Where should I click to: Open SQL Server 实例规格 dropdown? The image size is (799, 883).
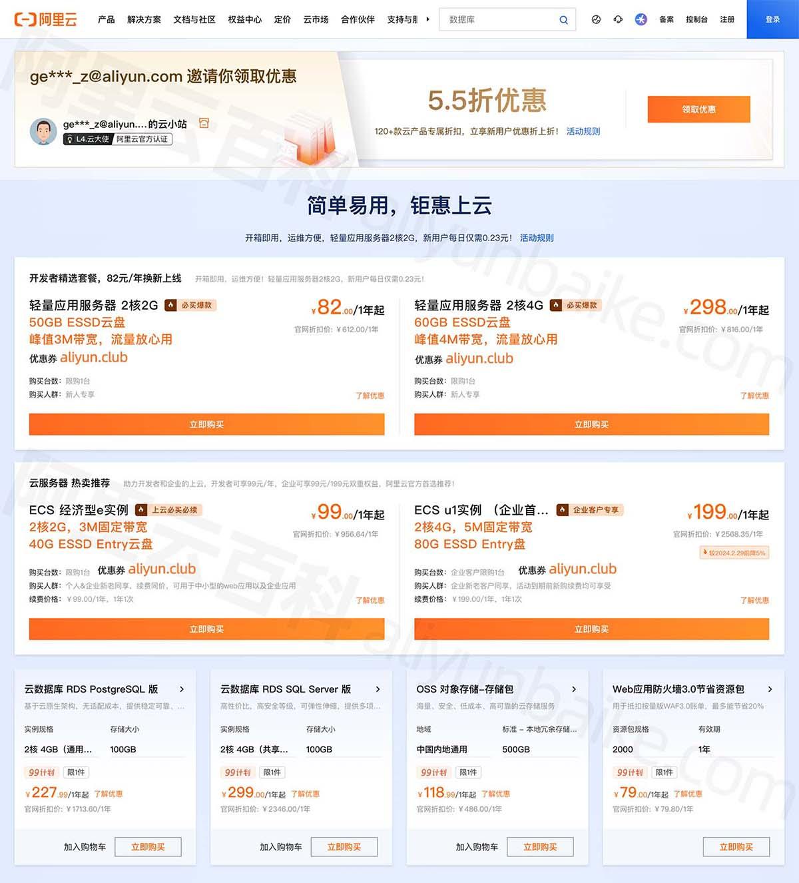point(258,749)
